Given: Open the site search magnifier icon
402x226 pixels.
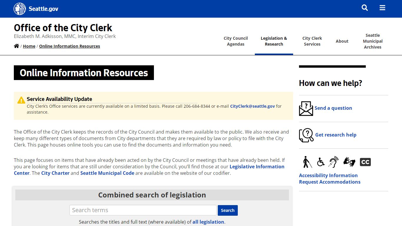Looking at the screenshot, I should pyautogui.click(x=365, y=8).
